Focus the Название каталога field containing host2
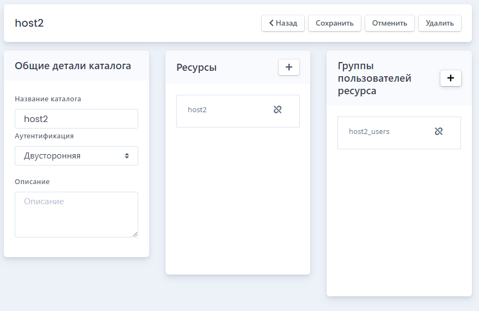Viewport: 479px width, 311px height. (x=76, y=119)
